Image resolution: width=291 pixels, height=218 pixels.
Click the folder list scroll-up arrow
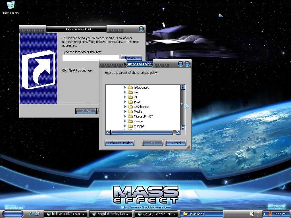pyautogui.click(x=183, y=87)
